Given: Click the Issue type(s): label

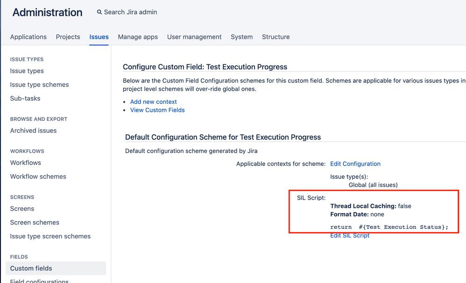Looking at the screenshot, I should [x=349, y=177].
